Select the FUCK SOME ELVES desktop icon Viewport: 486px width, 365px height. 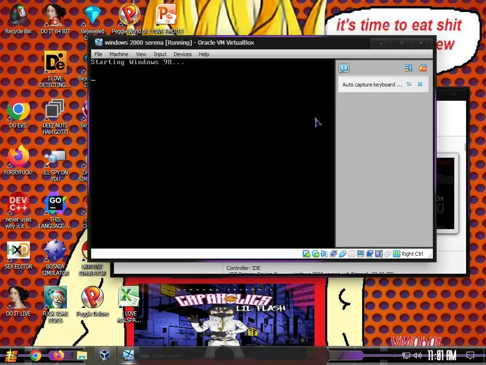[55, 305]
